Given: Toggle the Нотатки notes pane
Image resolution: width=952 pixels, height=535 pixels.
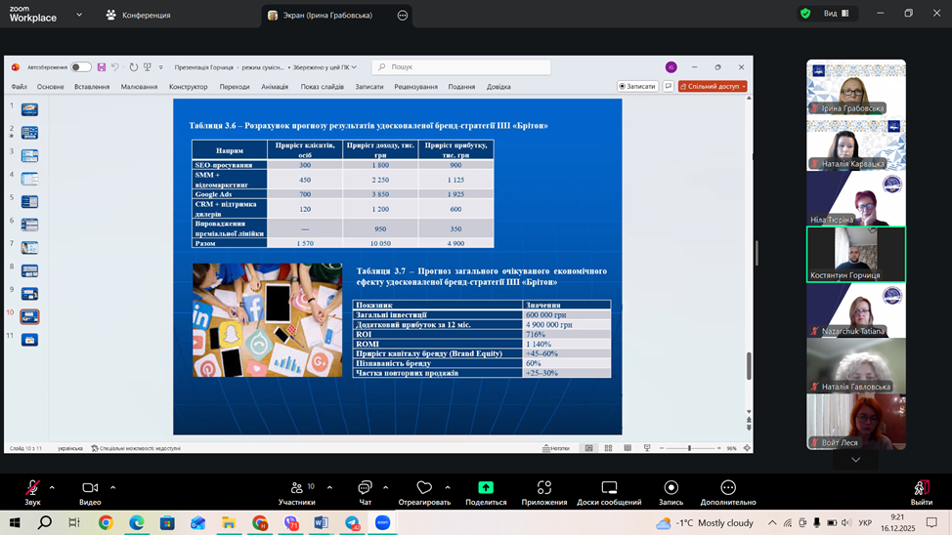Looking at the screenshot, I should [556, 448].
